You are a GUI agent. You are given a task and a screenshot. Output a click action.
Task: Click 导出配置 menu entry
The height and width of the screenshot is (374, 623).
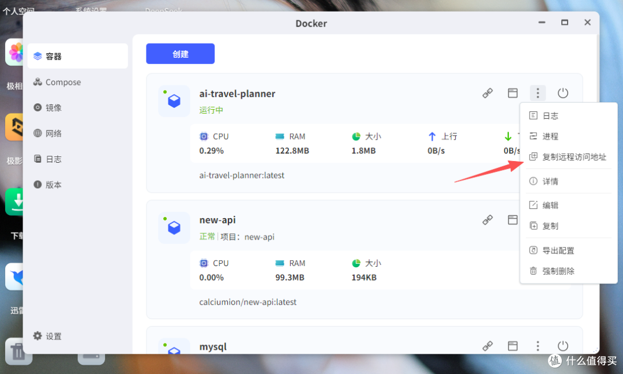pyautogui.click(x=569, y=250)
